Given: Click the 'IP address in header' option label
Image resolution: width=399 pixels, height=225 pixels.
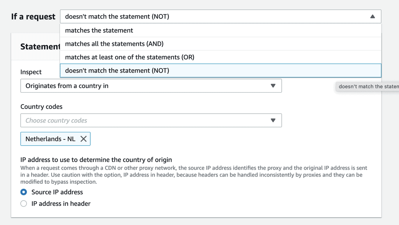Looking at the screenshot, I should pyautogui.click(x=61, y=204).
